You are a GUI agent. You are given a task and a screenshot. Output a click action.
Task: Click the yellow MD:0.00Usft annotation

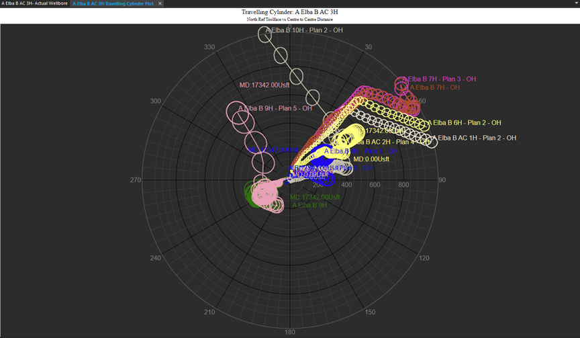coord(371,159)
